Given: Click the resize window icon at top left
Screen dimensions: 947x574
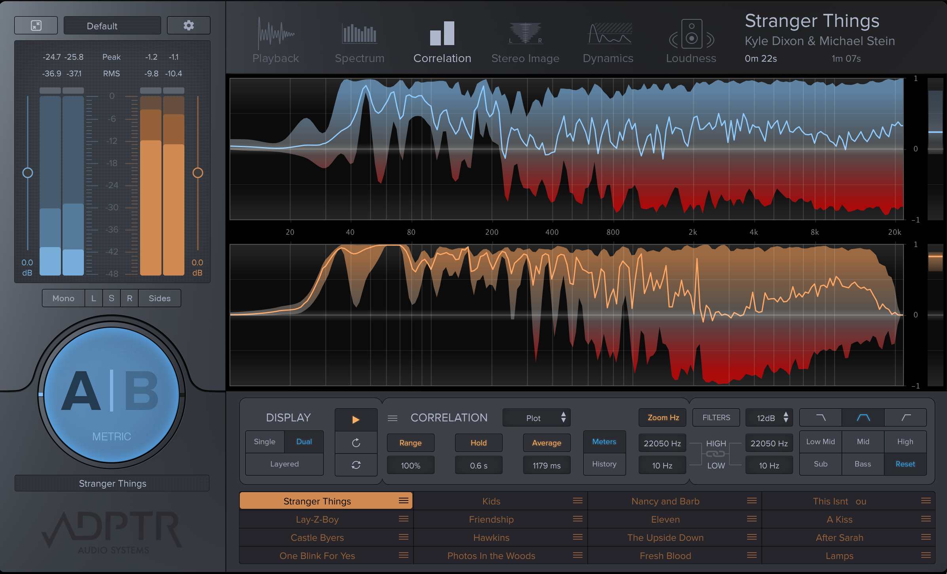Looking at the screenshot, I should [x=36, y=26].
